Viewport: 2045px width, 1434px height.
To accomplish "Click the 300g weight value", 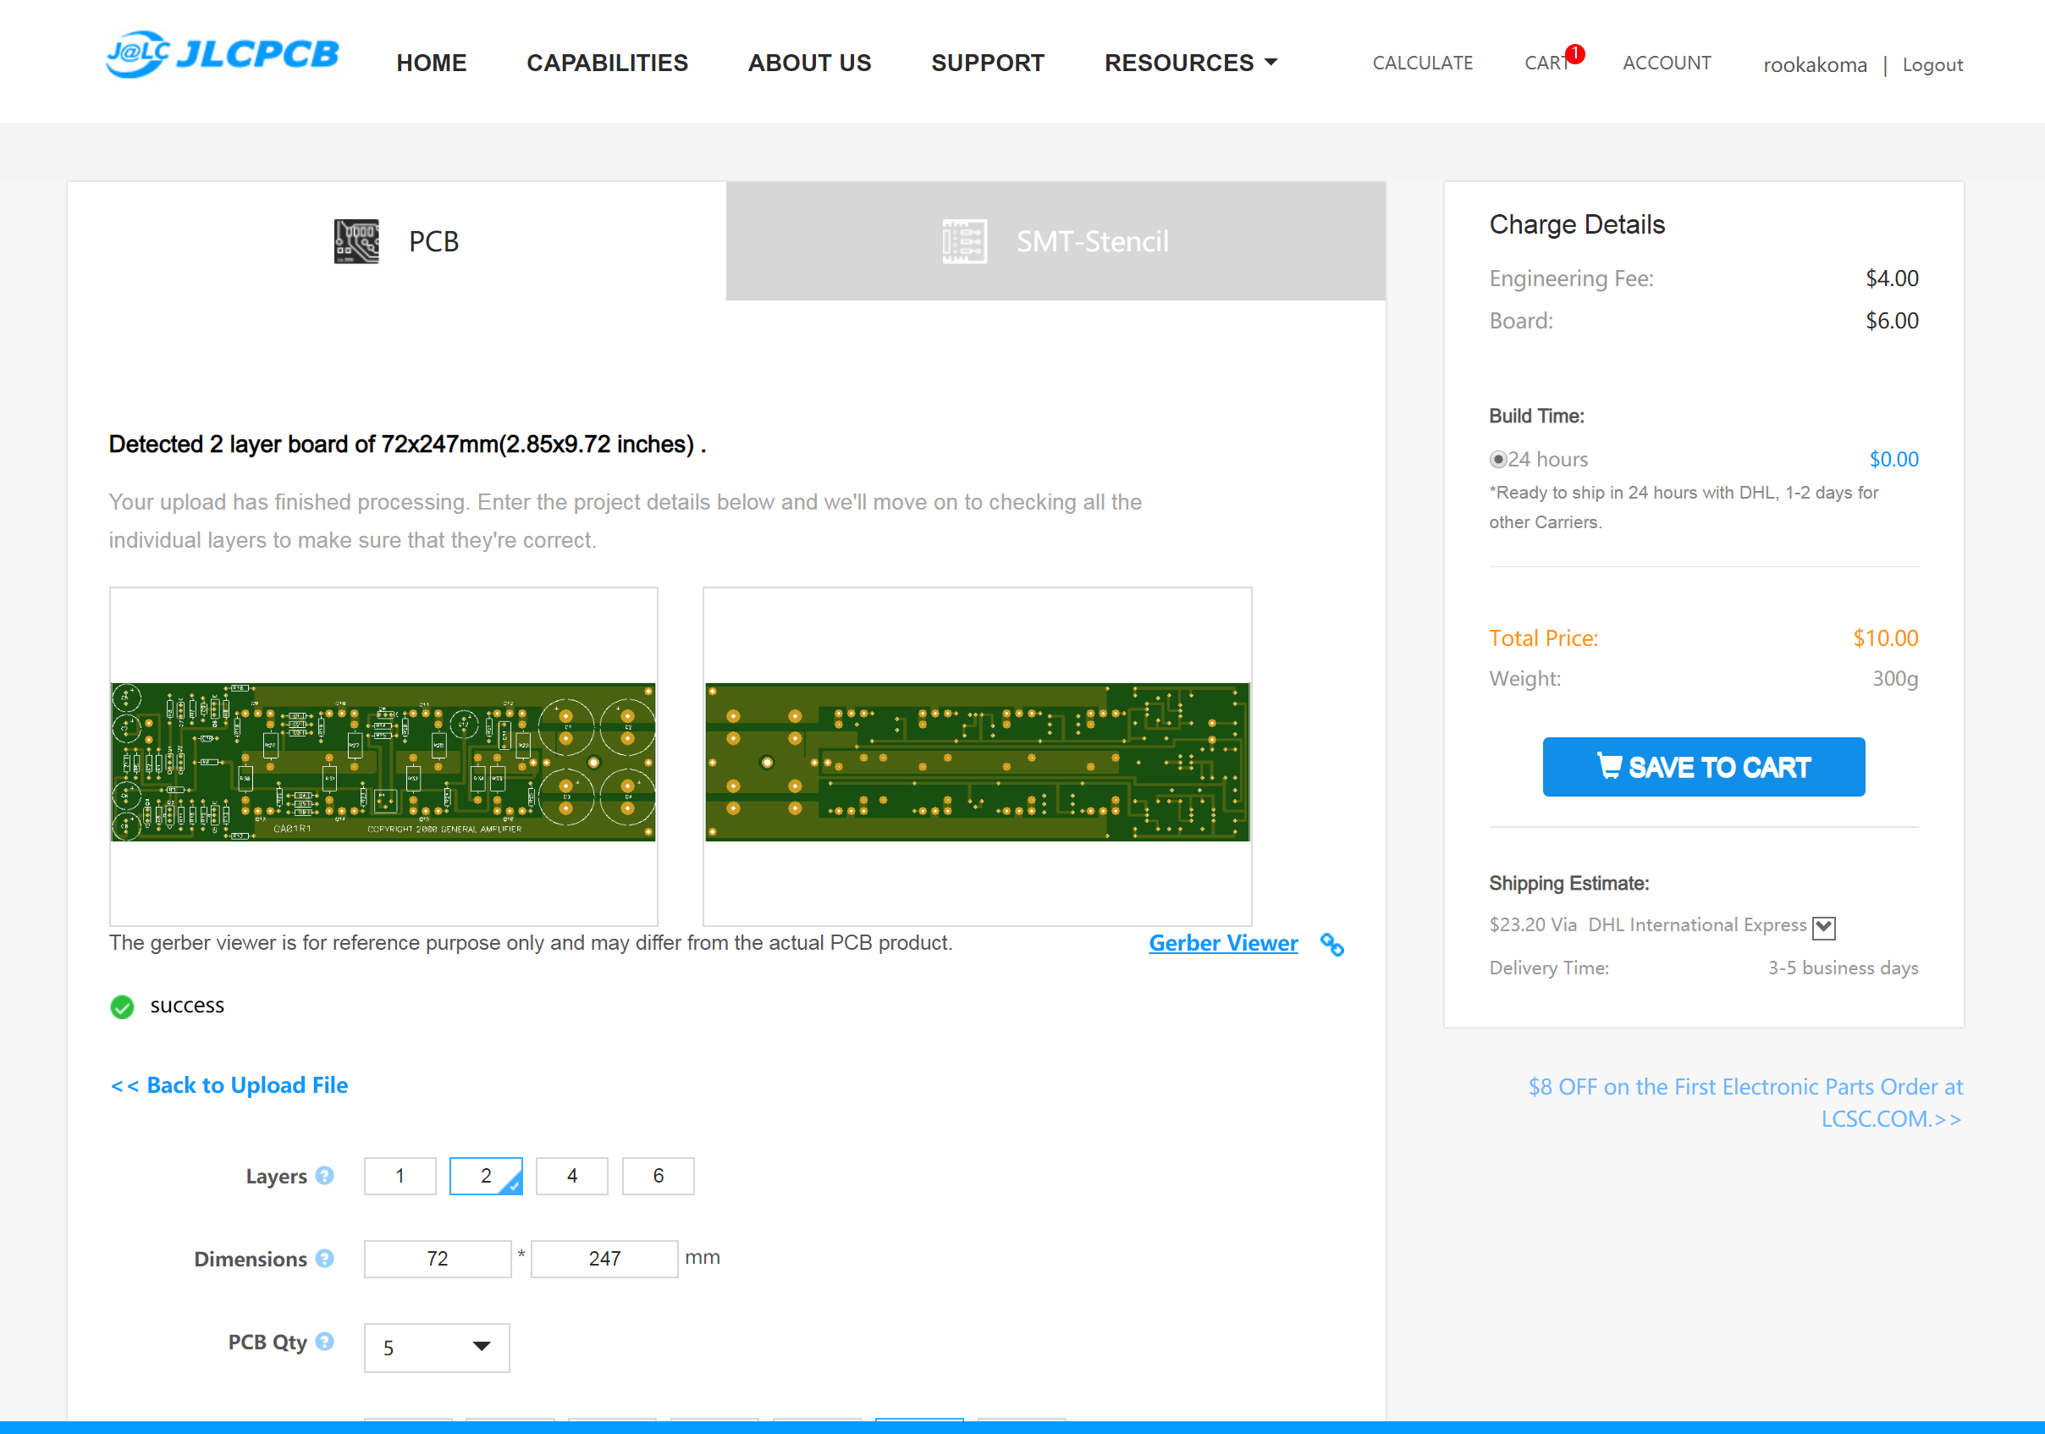I will pos(1895,679).
